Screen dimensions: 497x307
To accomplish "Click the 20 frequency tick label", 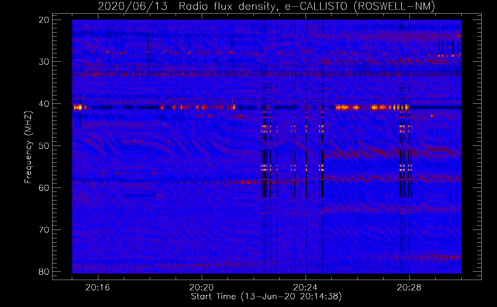I will (44, 20).
